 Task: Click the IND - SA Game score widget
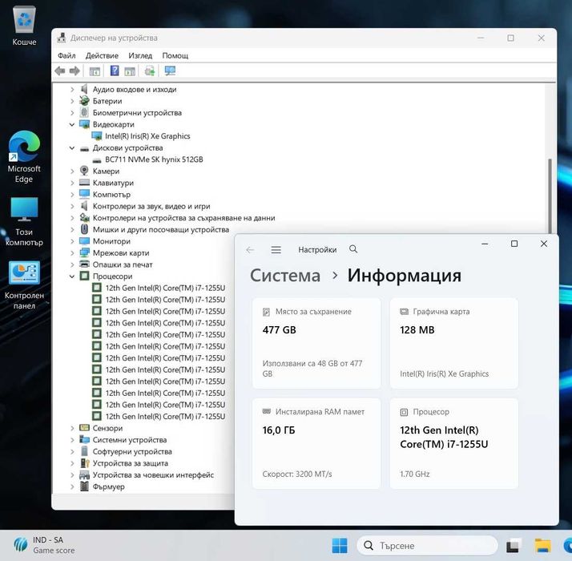[x=44, y=545]
